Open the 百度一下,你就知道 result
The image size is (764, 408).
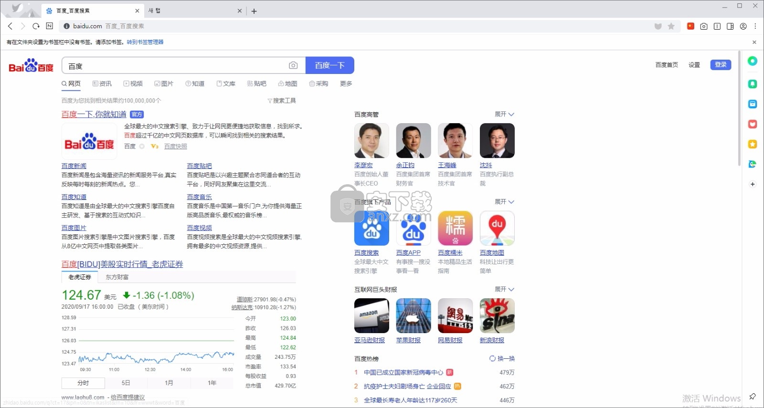[94, 115]
